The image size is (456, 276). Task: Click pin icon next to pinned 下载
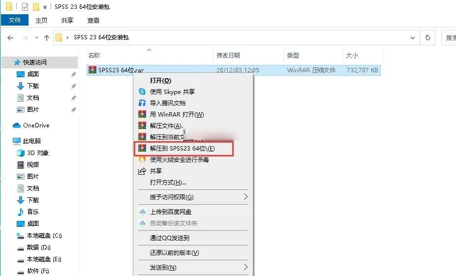(x=74, y=86)
